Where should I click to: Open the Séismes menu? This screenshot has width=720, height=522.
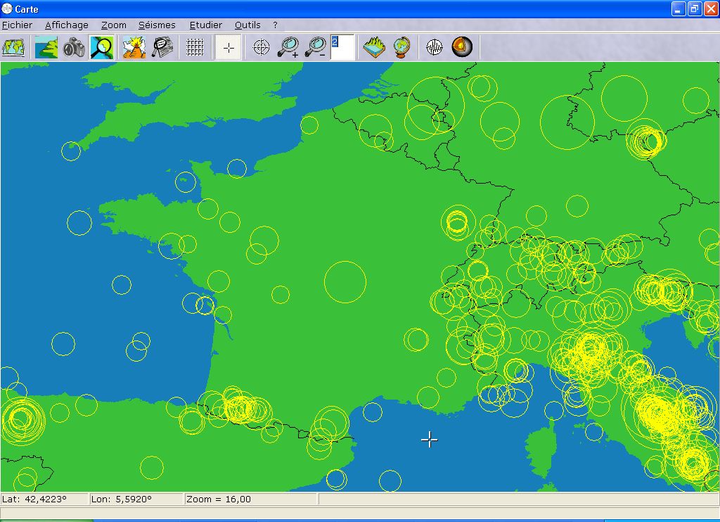click(x=157, y=25)
